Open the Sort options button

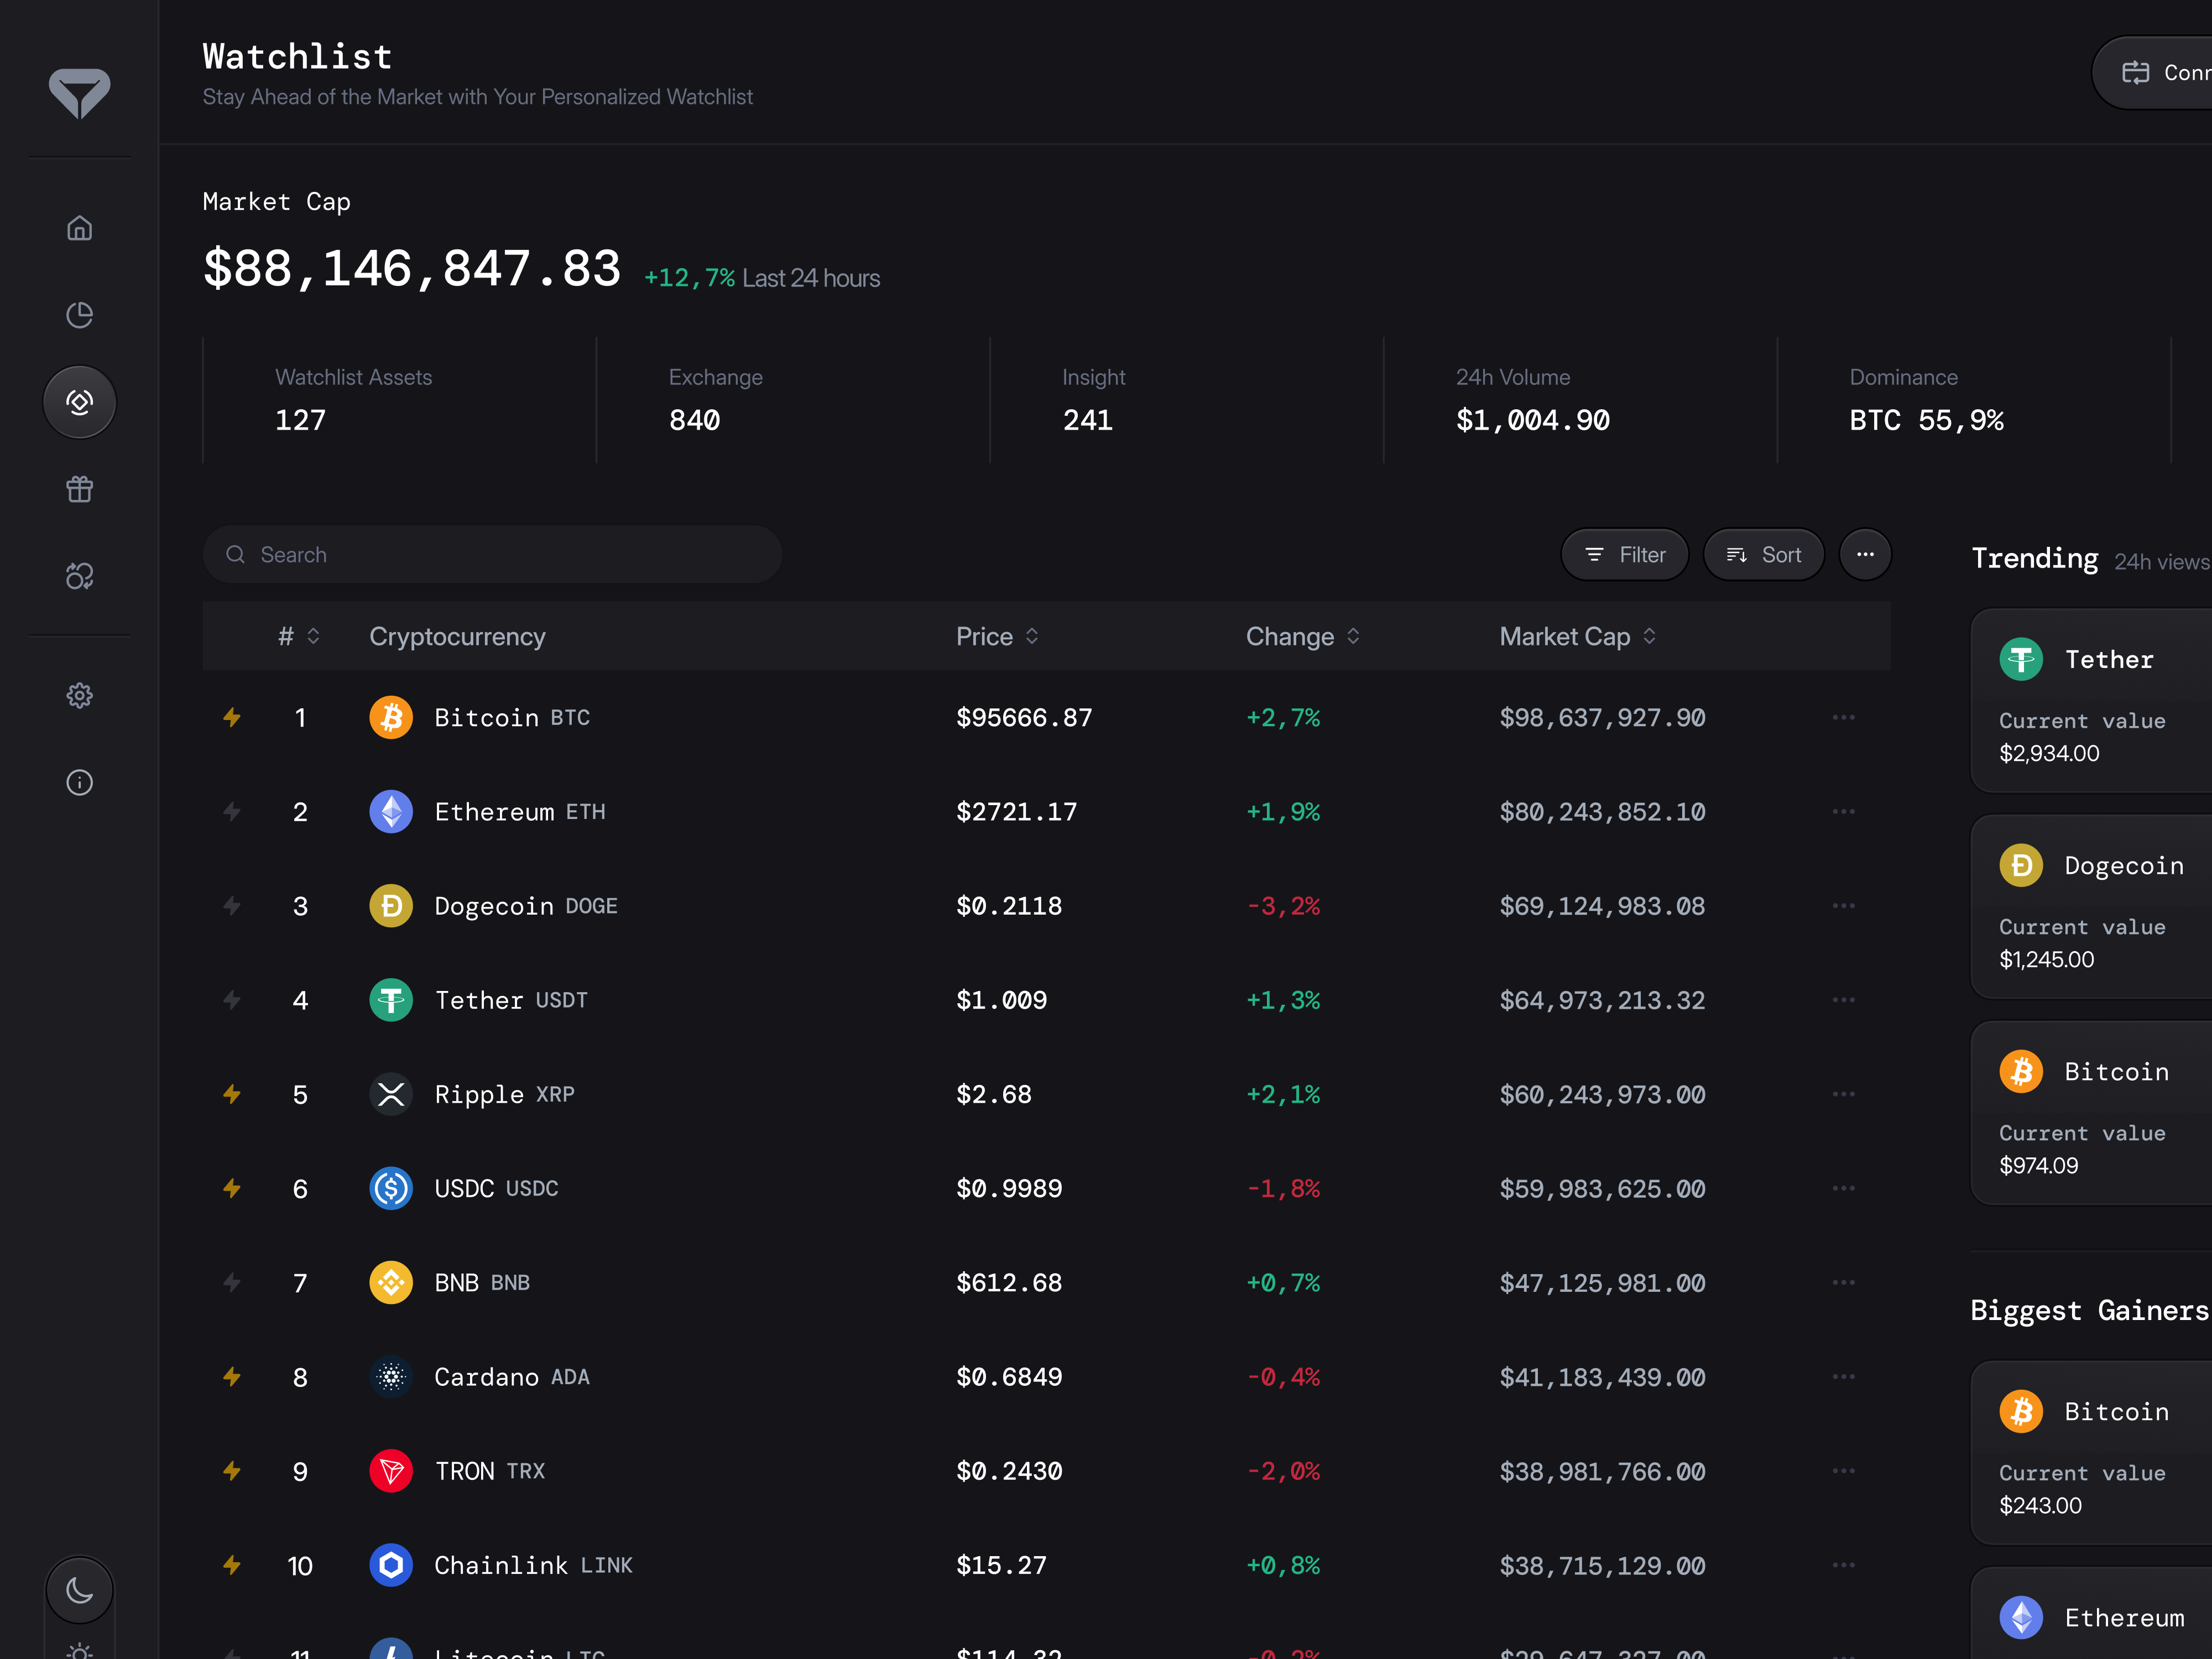click(x=1763, y=554)
